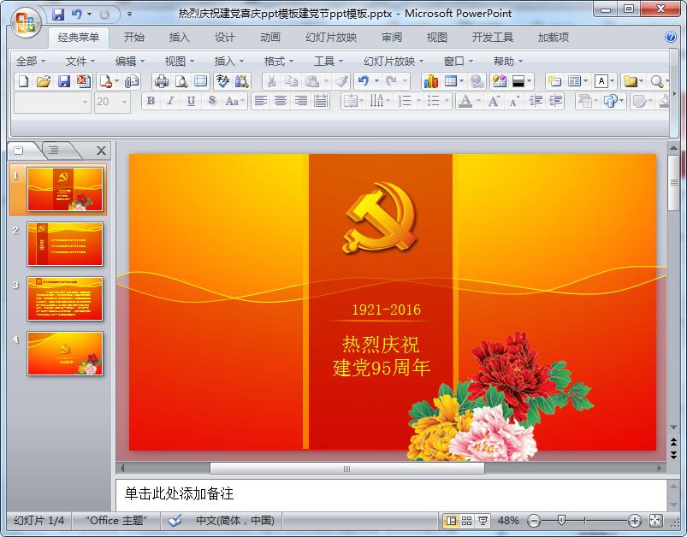Insert a table using the grid icon

(450, 81)
